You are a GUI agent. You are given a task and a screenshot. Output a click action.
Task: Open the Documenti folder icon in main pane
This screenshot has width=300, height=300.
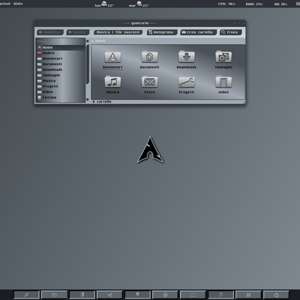pos(149,60)
